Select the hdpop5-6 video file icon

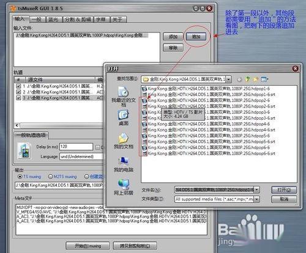point(144,136)
